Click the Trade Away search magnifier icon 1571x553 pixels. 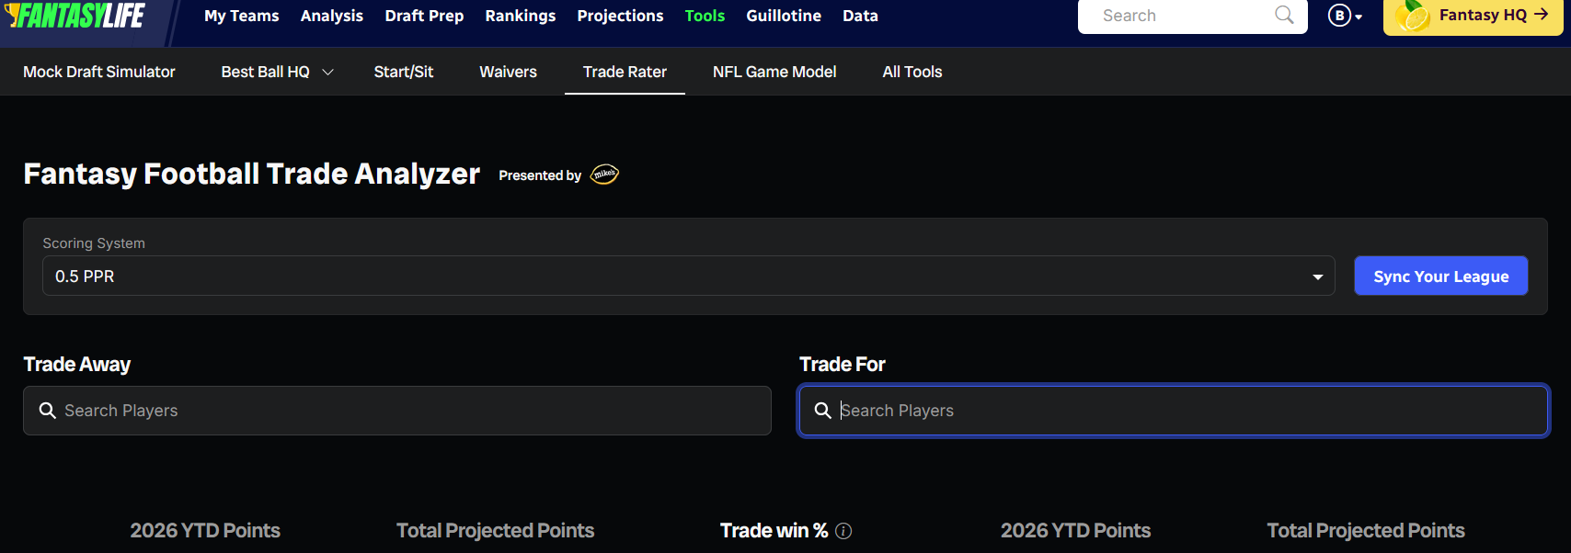[x=48, y=411]
